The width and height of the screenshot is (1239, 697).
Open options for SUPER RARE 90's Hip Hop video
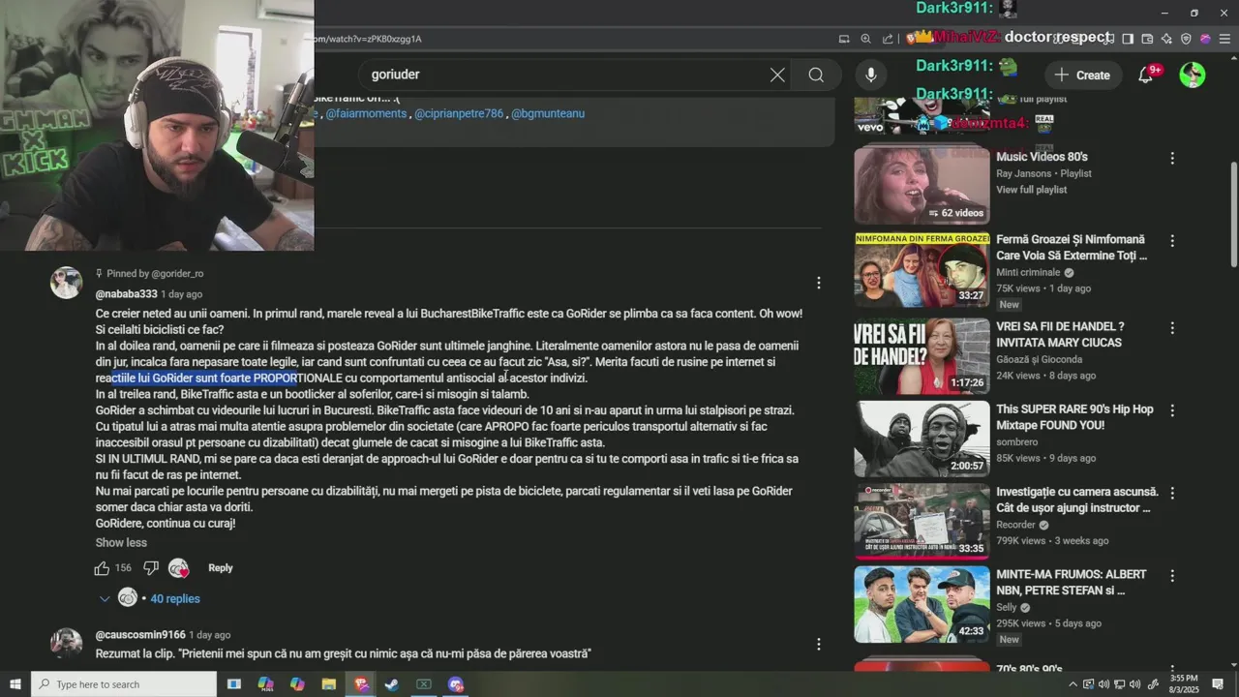click(1172, 410)
